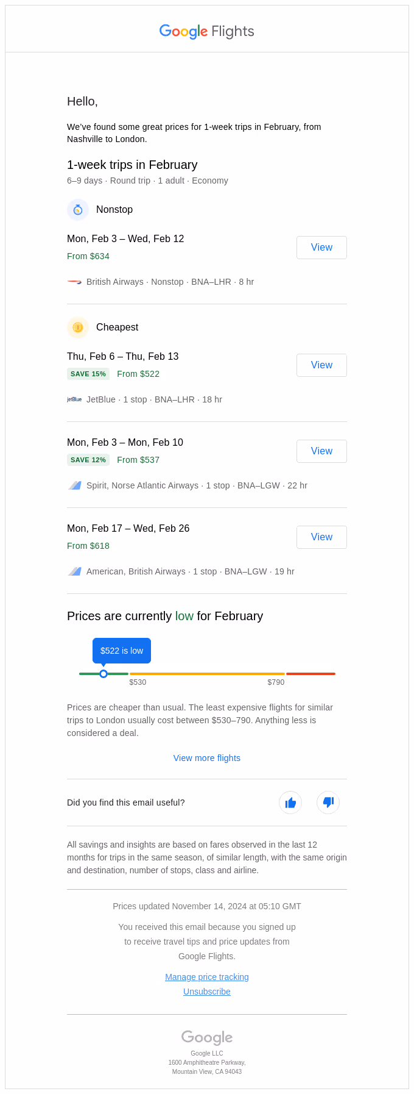Screen dimensions: 414x1094
Task: Click the British Airways airline logo
Action: click(74, 282)
